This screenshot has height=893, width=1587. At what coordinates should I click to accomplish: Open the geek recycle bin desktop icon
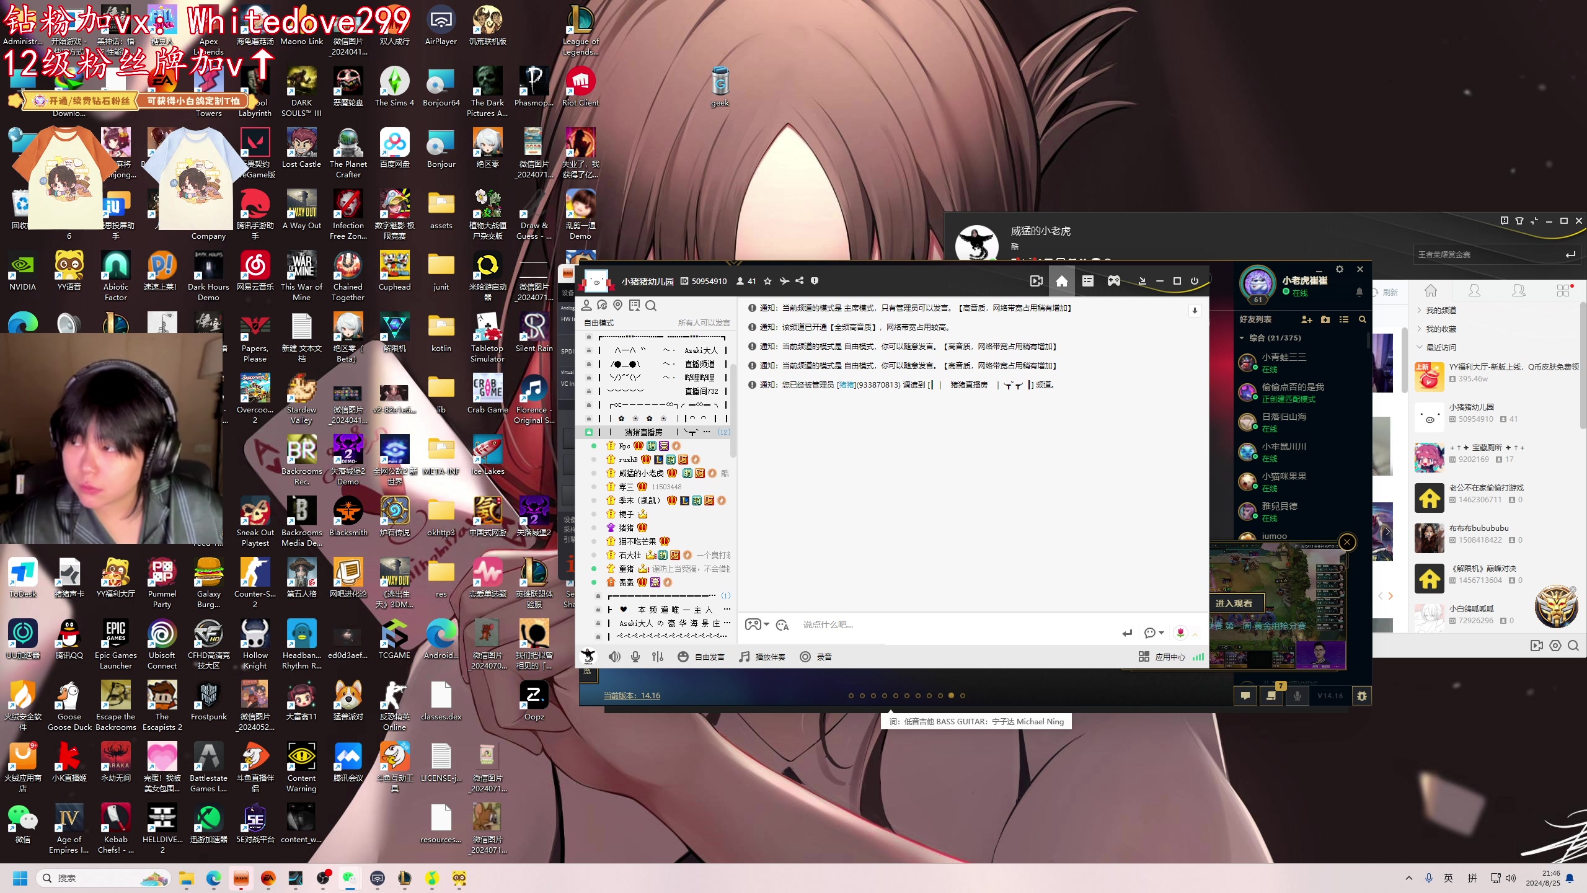coord(720,86)
